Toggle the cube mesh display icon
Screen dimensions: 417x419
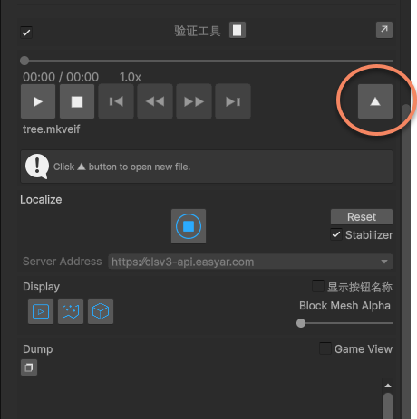(101, 311)
